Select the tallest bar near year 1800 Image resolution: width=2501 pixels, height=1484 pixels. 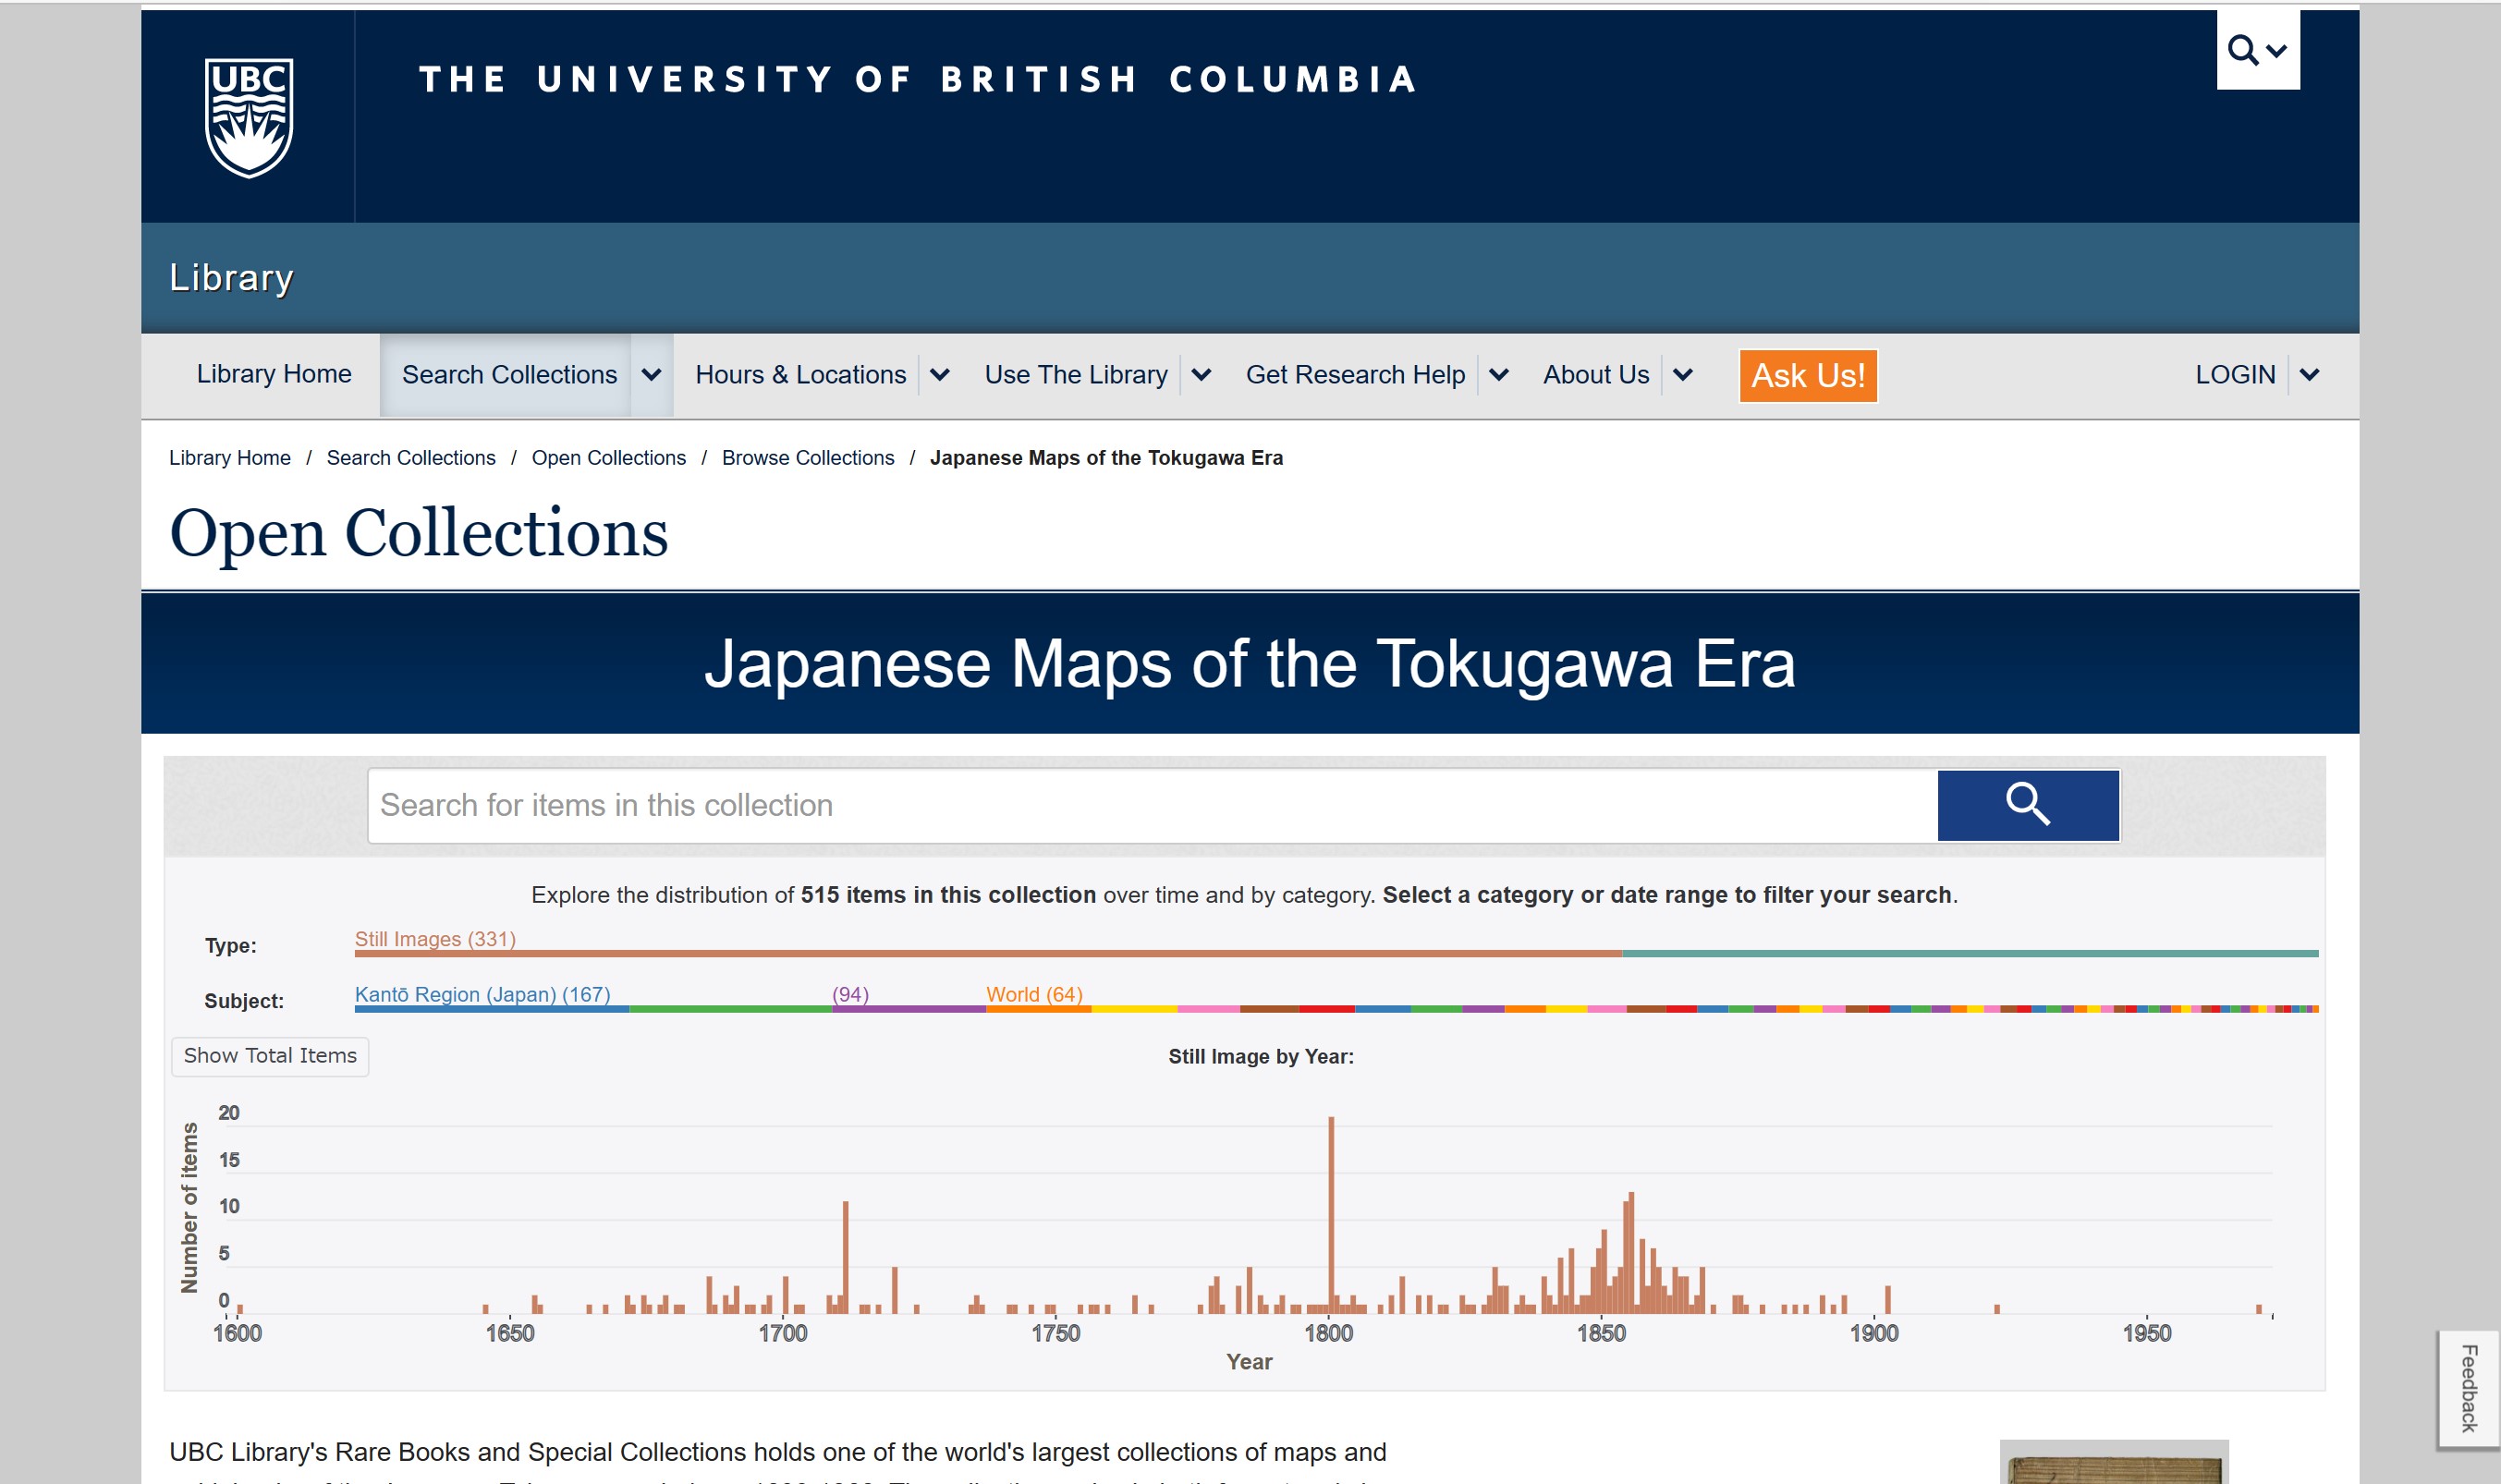1330,1214
